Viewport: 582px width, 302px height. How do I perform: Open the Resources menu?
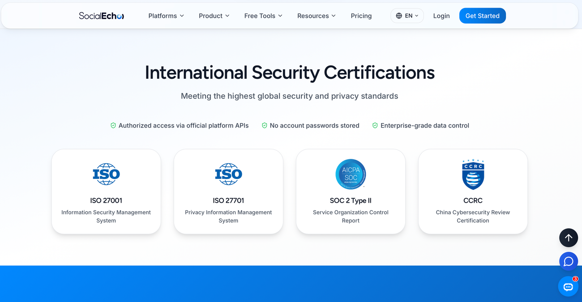[317, 16]
